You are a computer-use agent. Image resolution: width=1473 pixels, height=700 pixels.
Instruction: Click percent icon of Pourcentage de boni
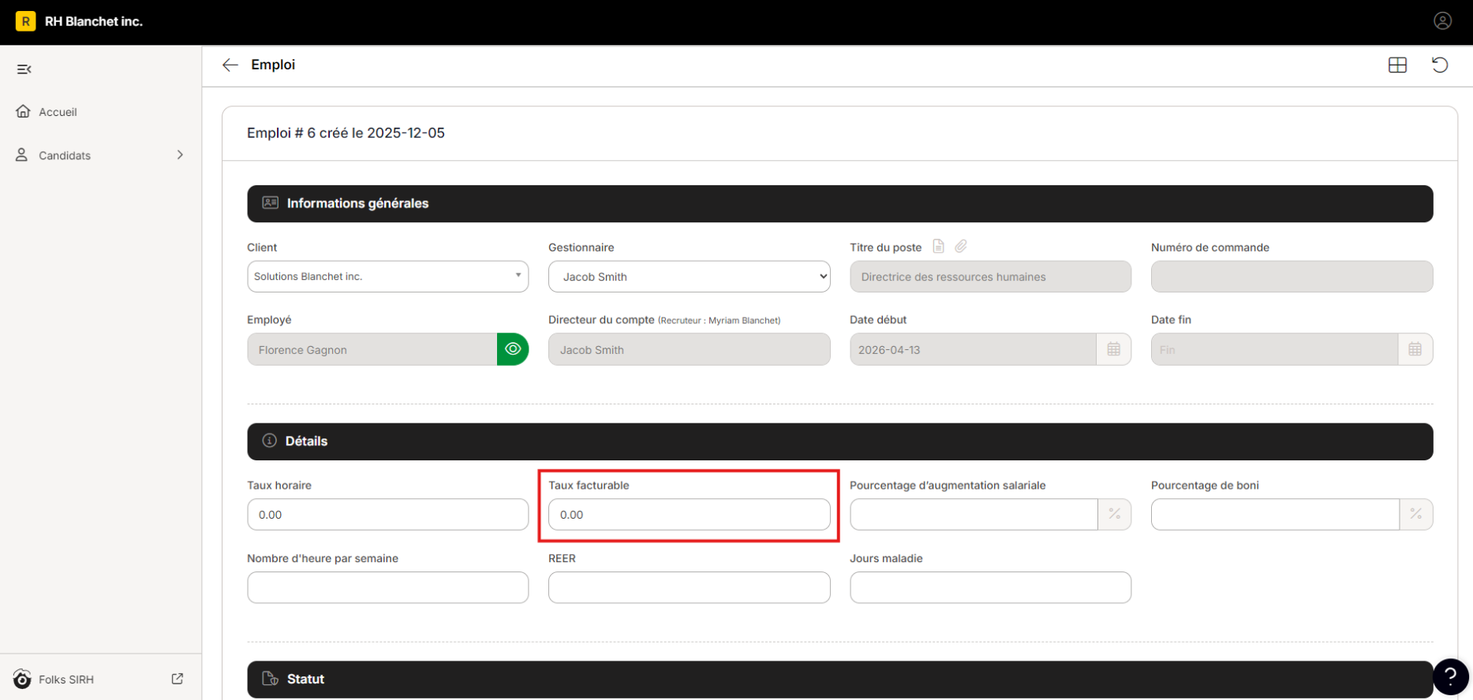(x=1416, y=514)
